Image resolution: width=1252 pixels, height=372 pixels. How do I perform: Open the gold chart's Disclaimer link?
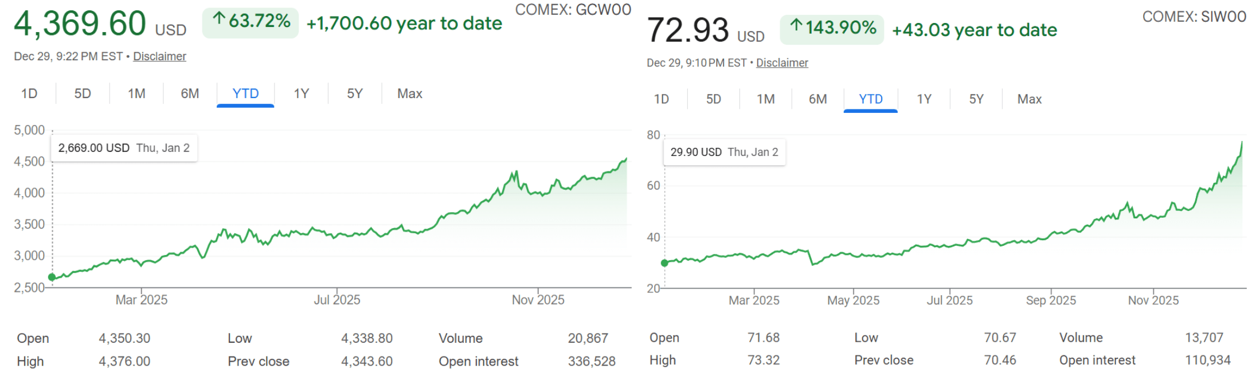coord(159,56)
